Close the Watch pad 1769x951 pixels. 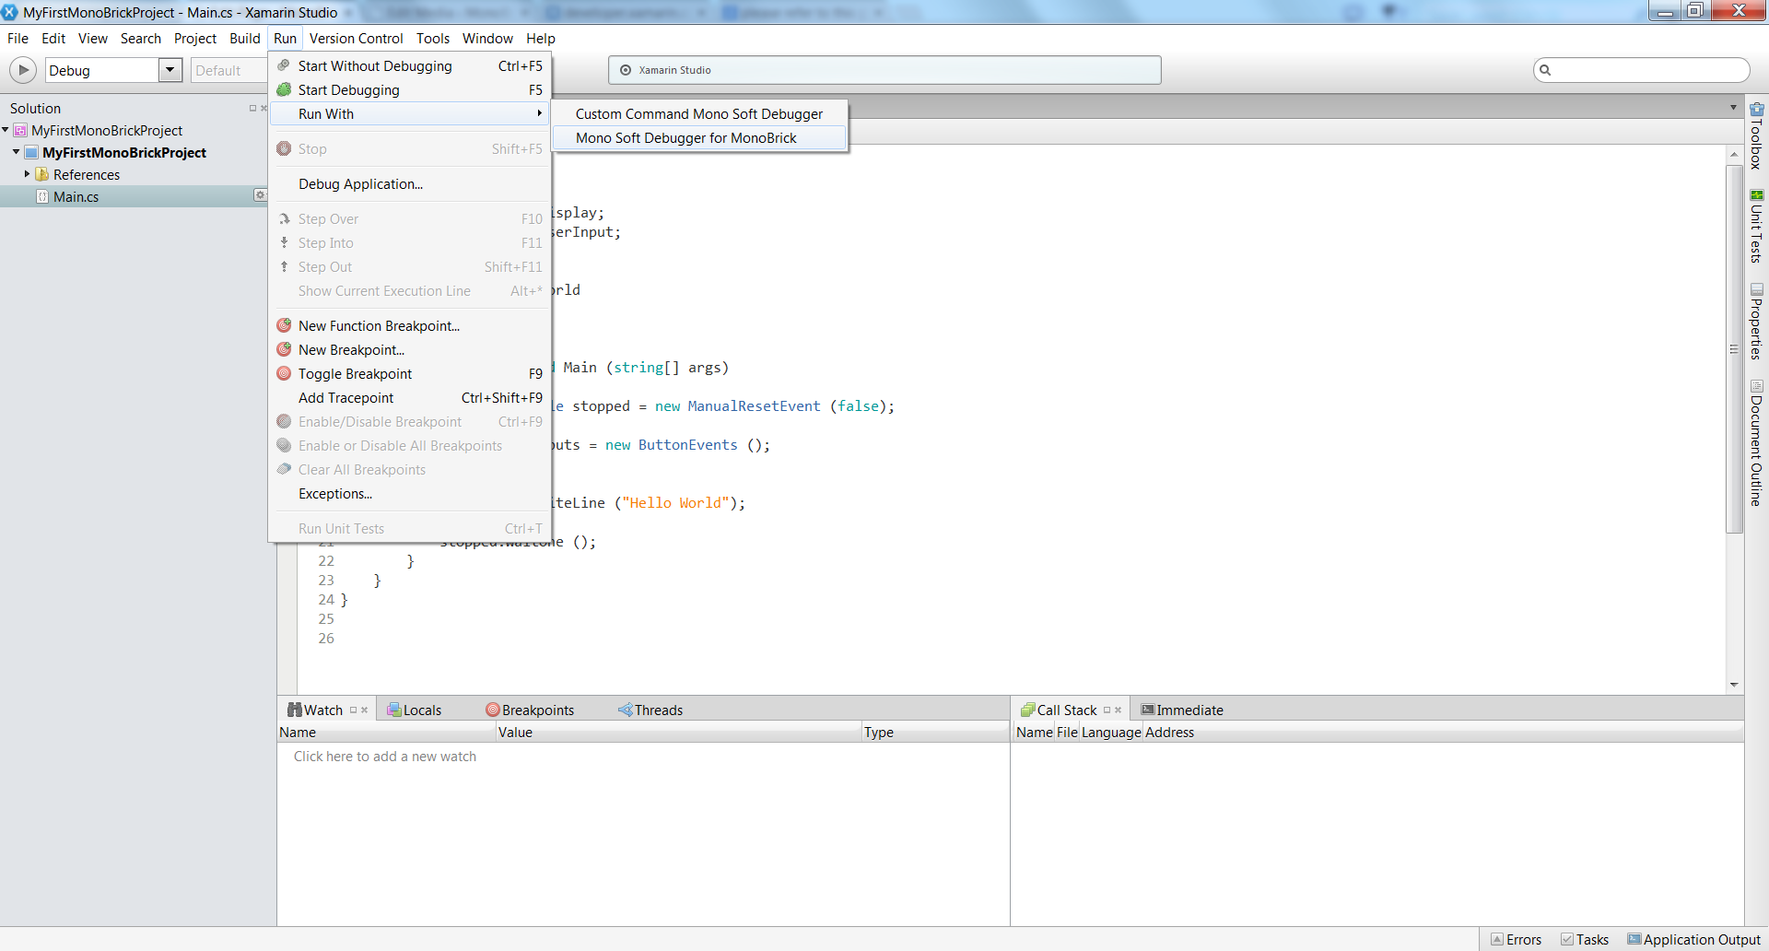coord(365,710)
